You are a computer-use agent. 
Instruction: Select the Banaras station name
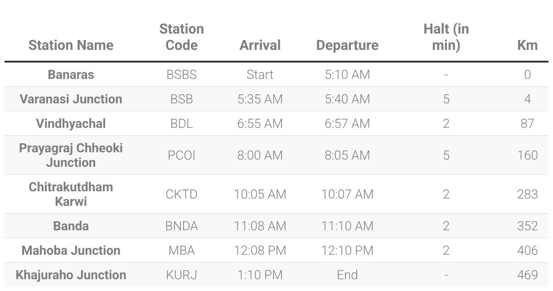[x=71, y=75]
